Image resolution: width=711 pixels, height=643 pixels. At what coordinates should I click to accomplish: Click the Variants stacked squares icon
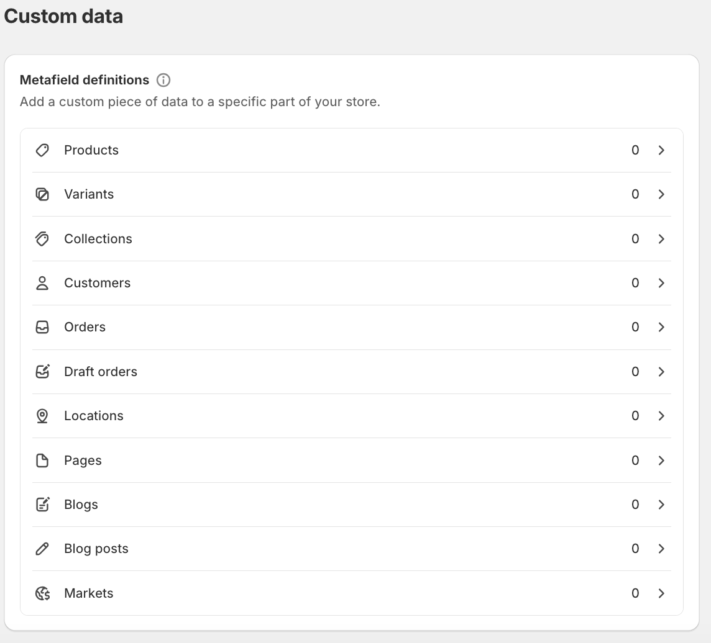coord(42,194)
